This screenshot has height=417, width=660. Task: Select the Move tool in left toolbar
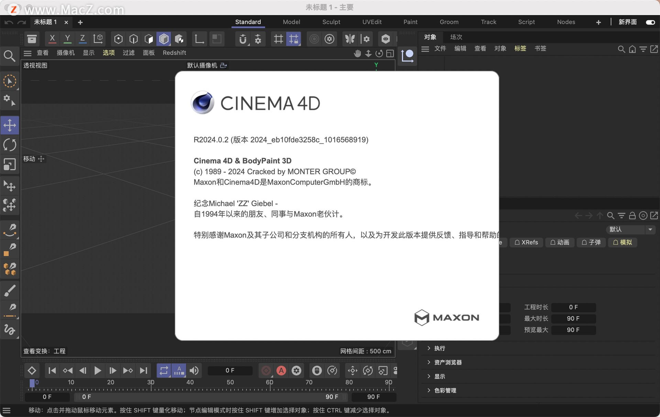[x=10, y=125]
